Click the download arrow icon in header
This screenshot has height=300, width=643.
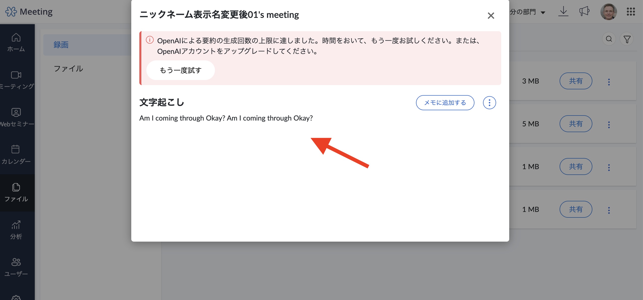563,12
